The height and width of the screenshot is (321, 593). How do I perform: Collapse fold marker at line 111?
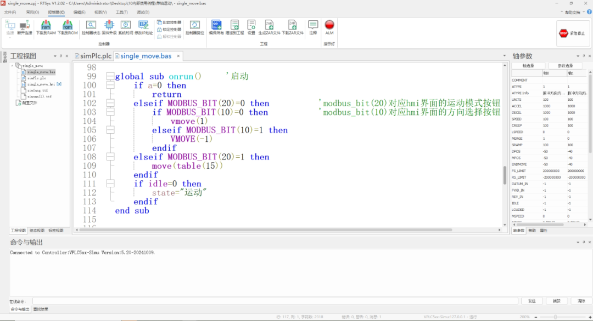click(110, 184)
